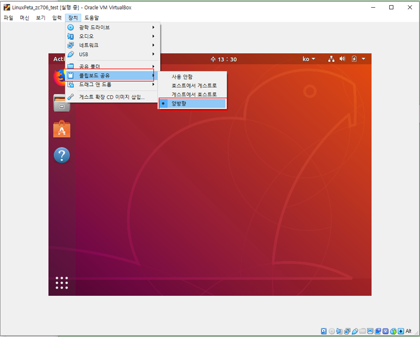Click the Ubuntu volume speaker icon
The height and width of the screenshot is (337, 420).
point(342,59)
